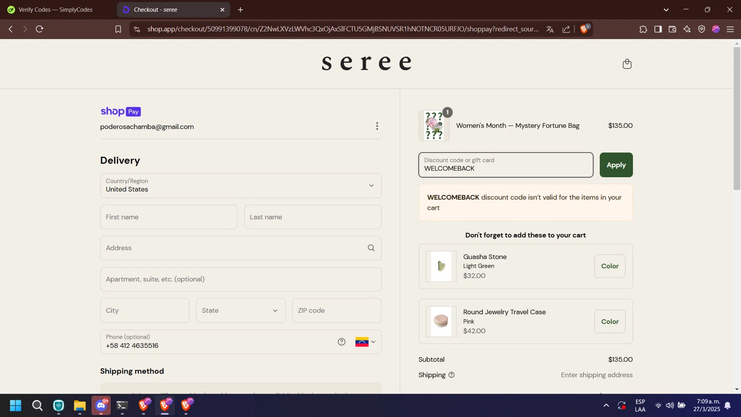The height and width of the screenshot is (417, 741).
Task: Open browser extensions puzzle icon
Action: 643,29
